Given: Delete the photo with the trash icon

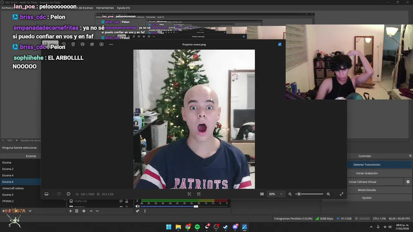Looking at the screenshot, I should click(x=73, y=44).
